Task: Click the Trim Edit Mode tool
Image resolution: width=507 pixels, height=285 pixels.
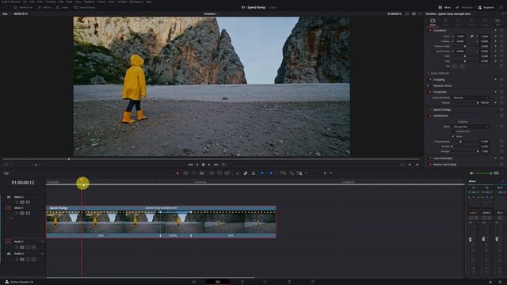Action: [185, 173]
